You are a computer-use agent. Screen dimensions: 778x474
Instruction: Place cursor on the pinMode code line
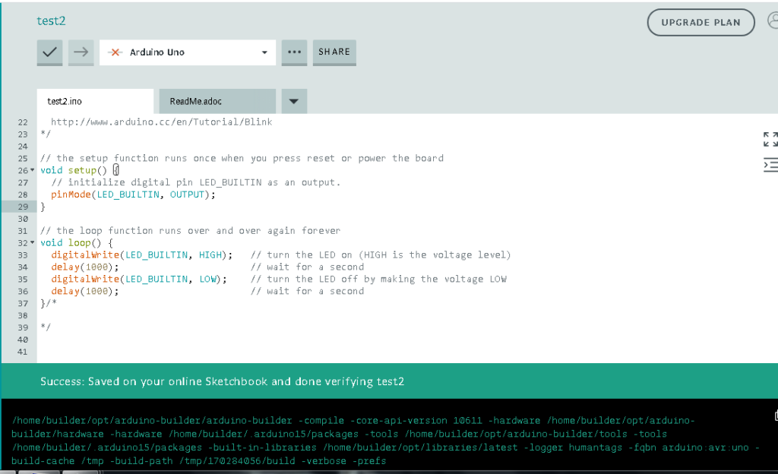[x=133, y=194]
